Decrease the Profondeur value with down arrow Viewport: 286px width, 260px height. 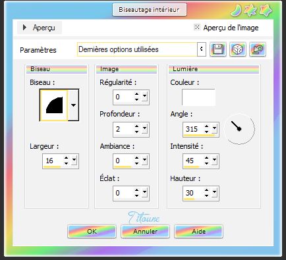tap(136, 132)
